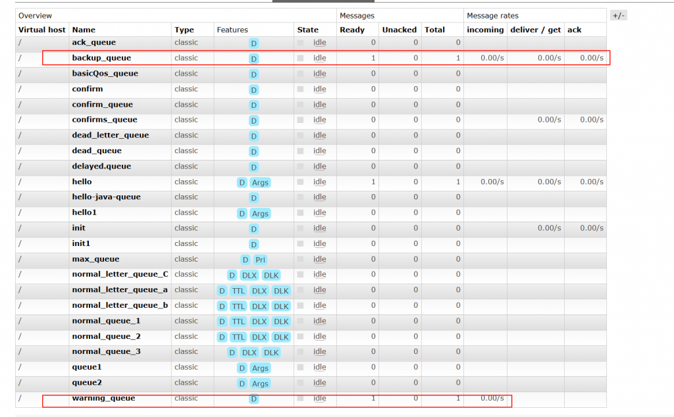The height and width of the screenshot is (417, 674).
Task: Click the state indicator square of the hello row
Action: point(300,182)
